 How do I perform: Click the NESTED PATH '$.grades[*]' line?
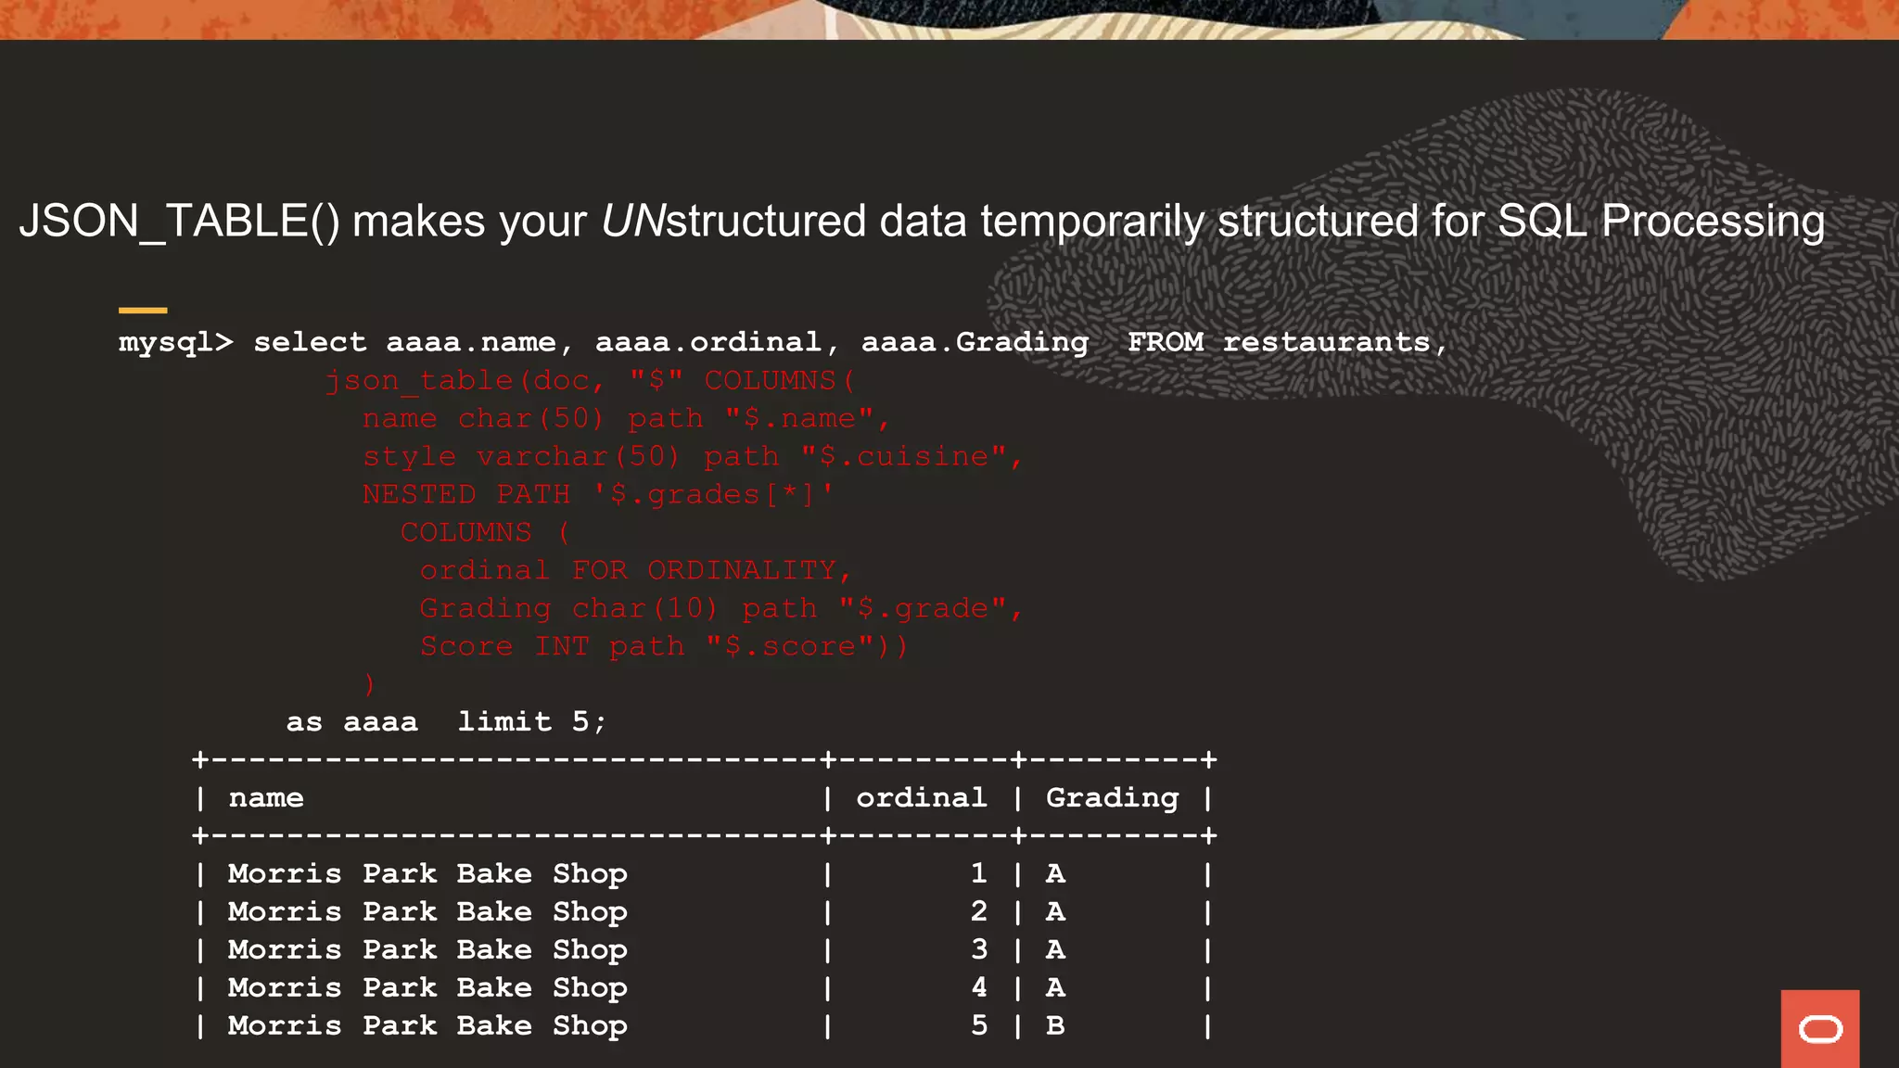598,494
